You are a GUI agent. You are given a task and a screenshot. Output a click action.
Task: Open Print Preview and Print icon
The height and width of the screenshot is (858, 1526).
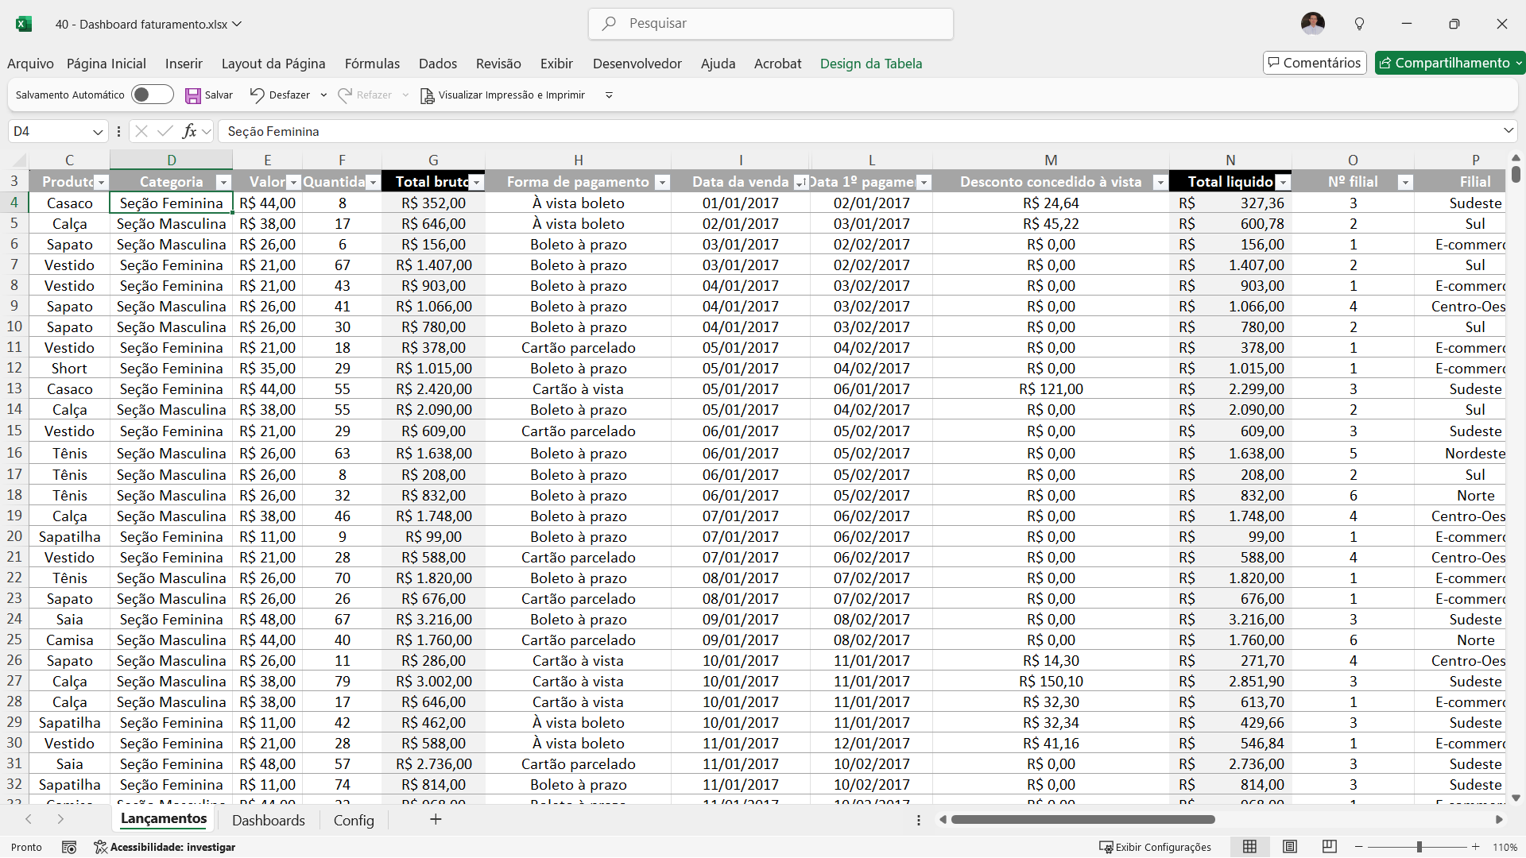click(427, 95)
